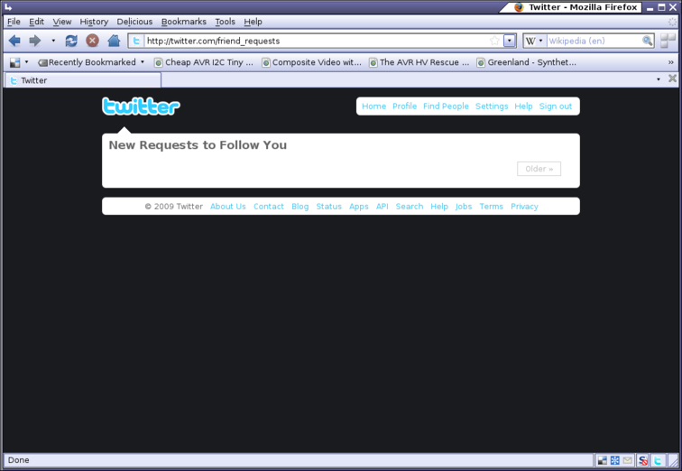
Task: Click the window menu icon in title bar
Action: pyautogui.click(x=8, y=7)
